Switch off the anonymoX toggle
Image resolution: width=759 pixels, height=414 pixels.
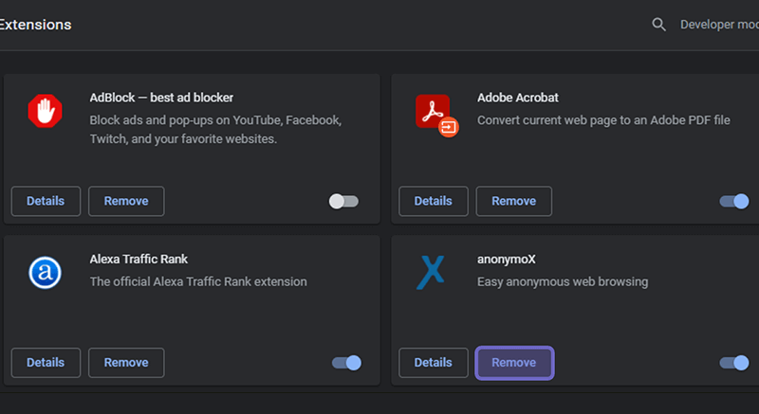pos(733,363)
